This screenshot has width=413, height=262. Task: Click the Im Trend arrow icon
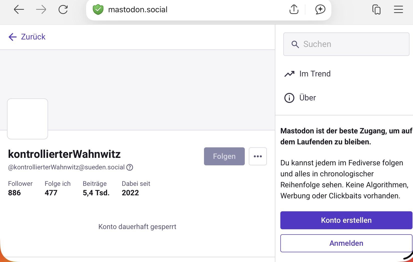click(x=289, y=74)
